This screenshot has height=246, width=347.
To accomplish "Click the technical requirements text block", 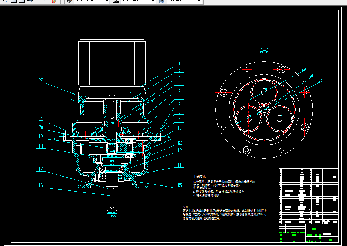I will (x=224, y=186).
